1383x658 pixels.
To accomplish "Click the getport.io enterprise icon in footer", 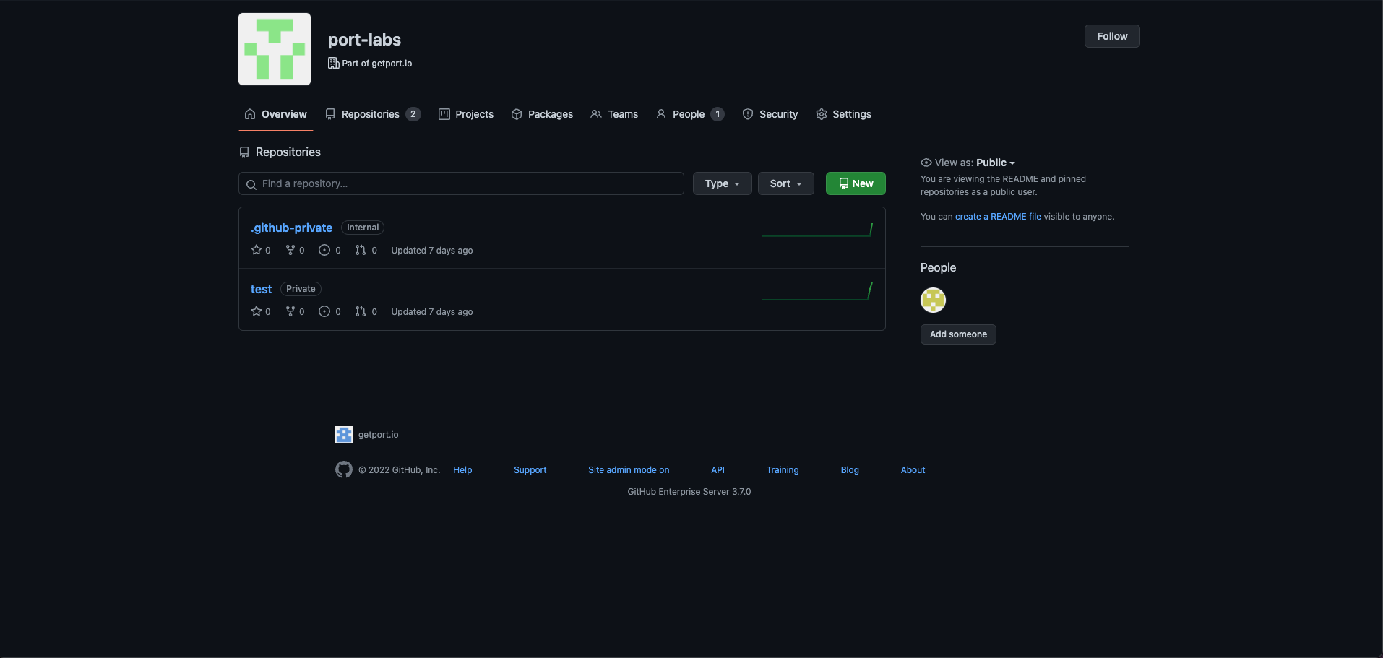I will point(344,435).
